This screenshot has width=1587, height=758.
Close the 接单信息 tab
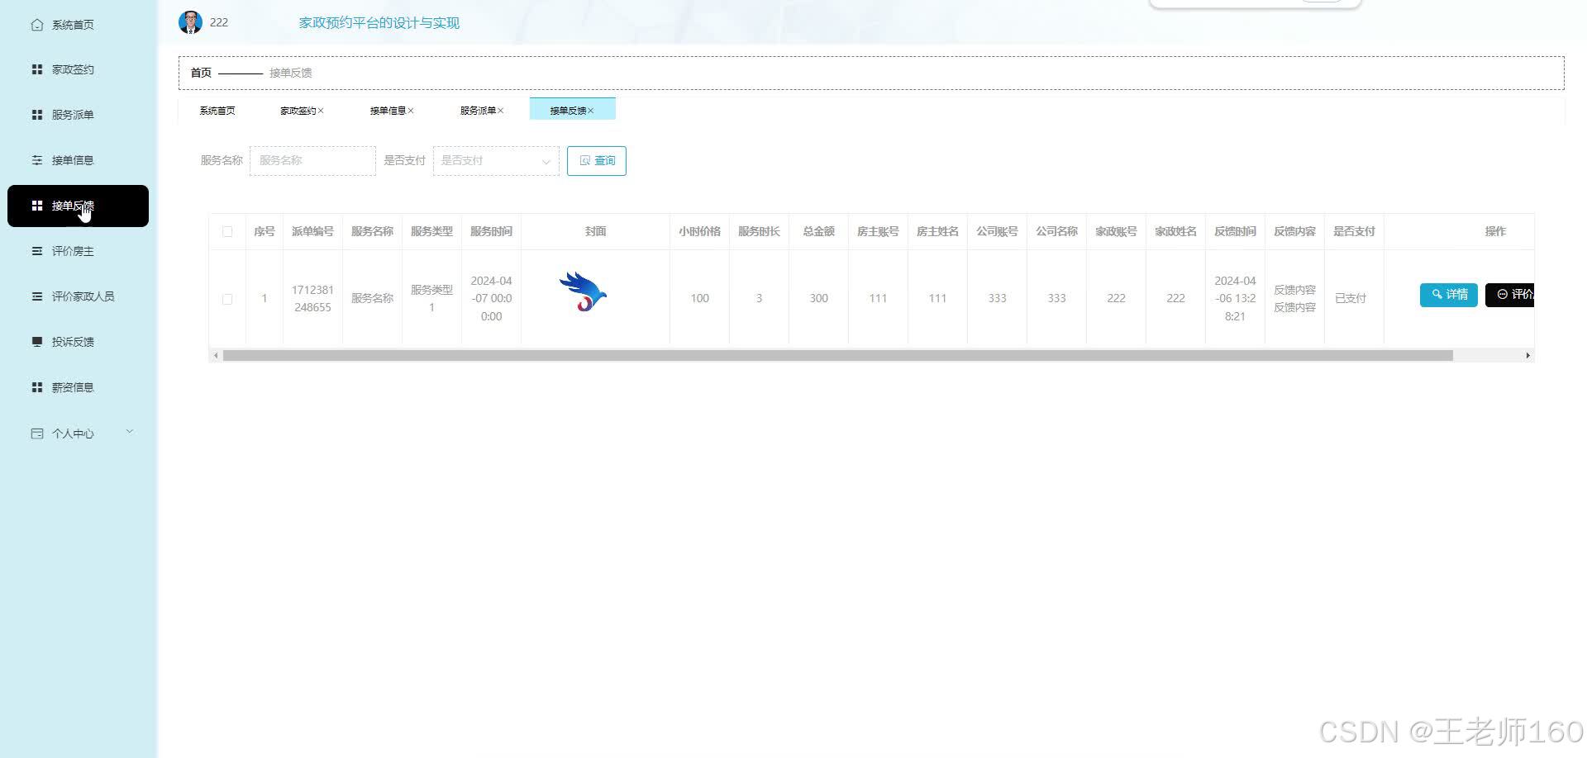(x=411, y=111)
